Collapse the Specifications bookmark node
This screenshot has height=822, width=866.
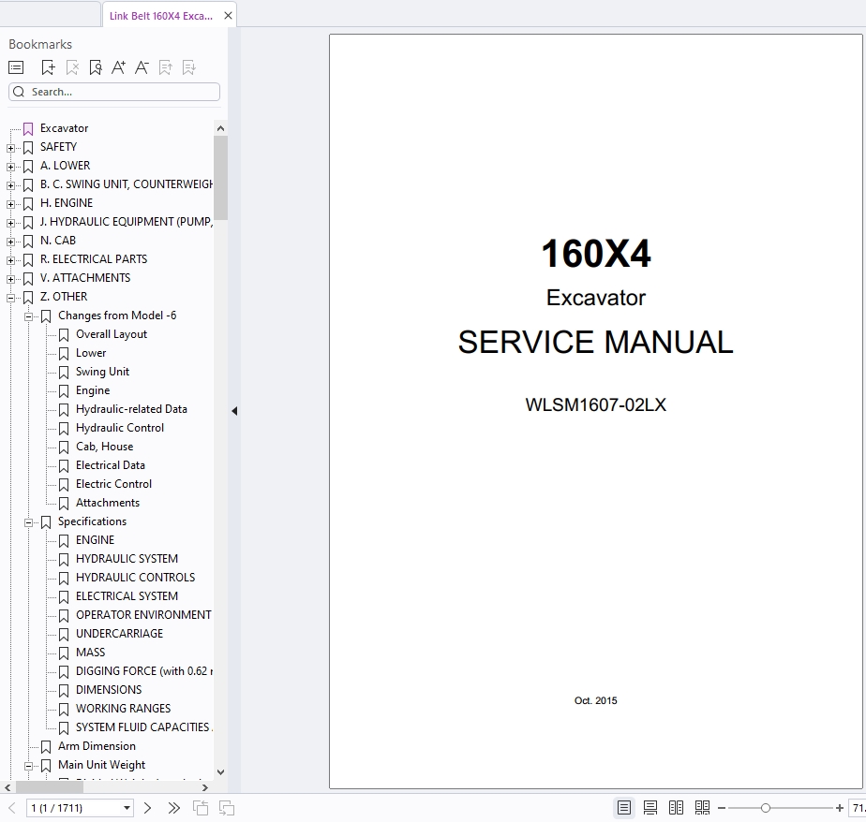click(28, 522)
